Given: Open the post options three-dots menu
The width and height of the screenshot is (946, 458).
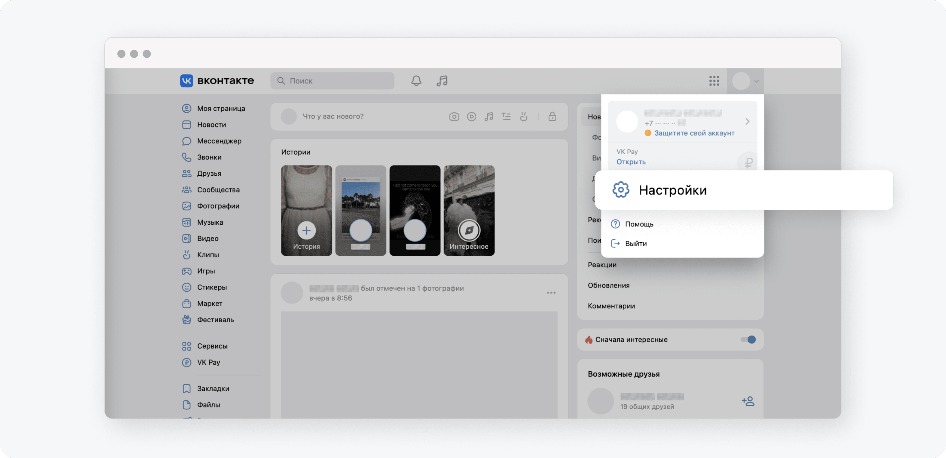Looking at the screenshot, I should (x=551, y=293).
